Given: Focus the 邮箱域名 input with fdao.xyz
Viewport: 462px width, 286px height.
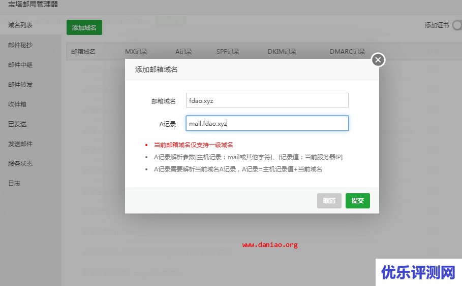Looking at the screenshot, I should [267, 100].
